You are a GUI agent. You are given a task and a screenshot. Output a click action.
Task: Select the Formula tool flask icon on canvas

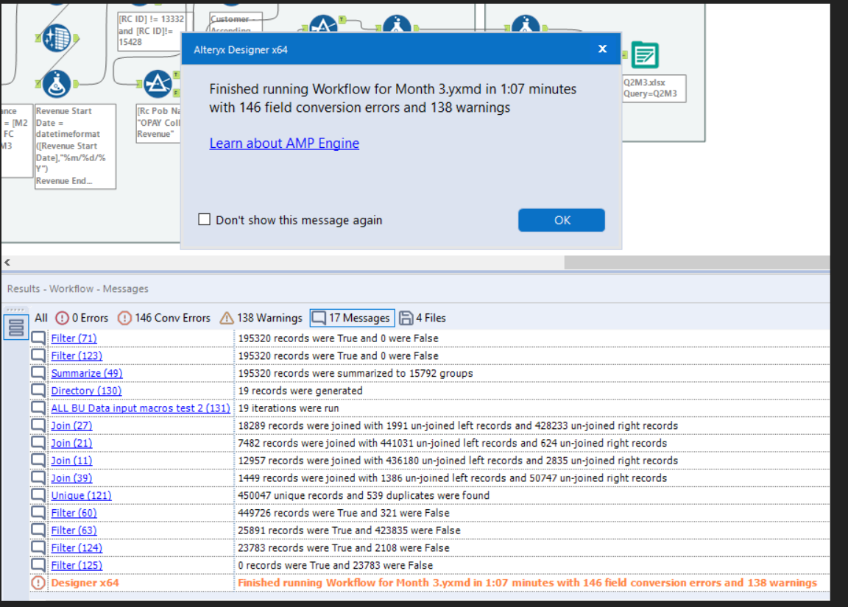[55, 84]
